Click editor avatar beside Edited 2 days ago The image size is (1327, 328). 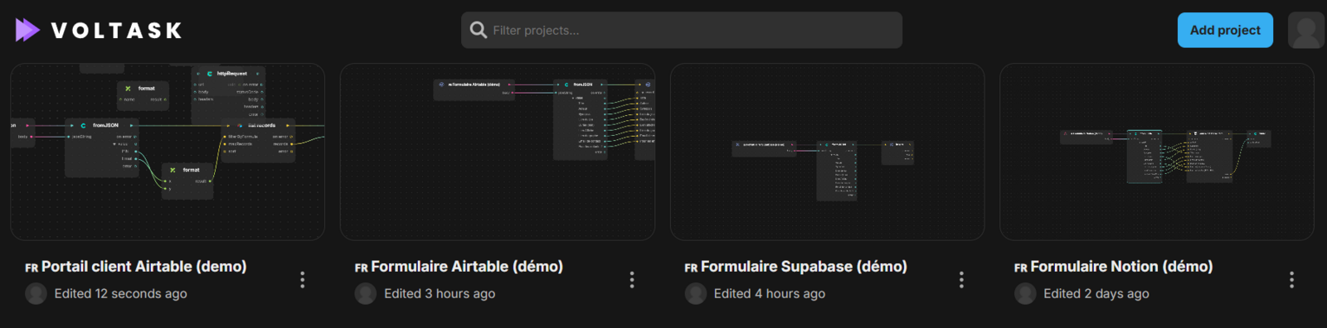tap(1025, 293)
